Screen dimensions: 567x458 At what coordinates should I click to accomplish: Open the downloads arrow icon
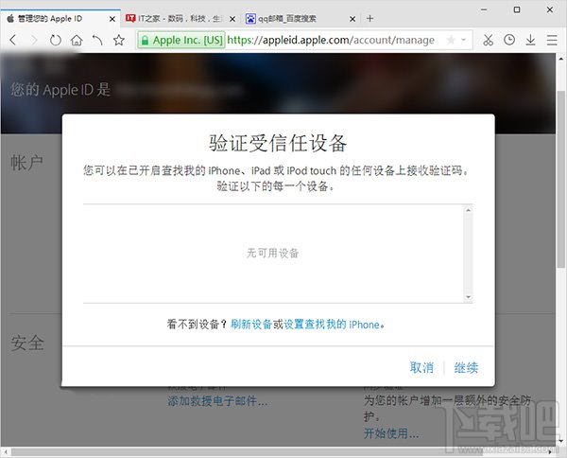click(530, 40)
